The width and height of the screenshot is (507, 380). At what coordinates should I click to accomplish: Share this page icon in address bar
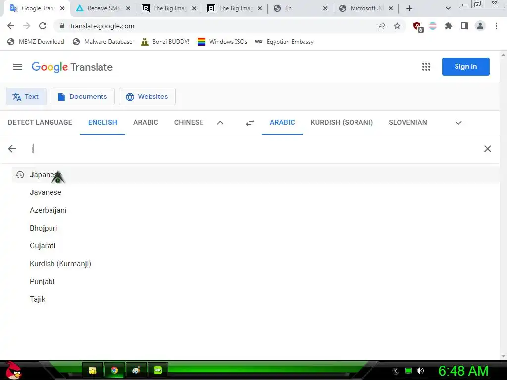point(381,26)
